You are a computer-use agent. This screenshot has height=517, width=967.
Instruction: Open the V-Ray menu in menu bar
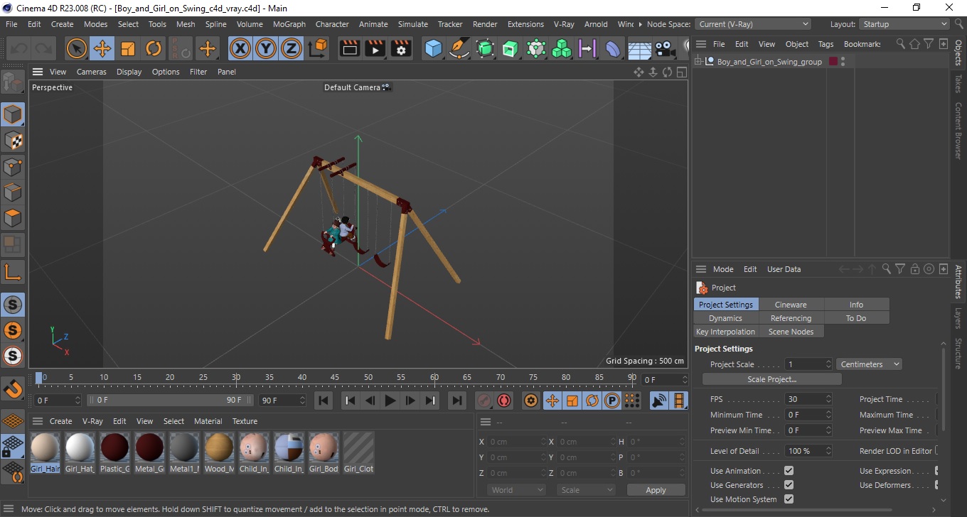tap(564, 24)
